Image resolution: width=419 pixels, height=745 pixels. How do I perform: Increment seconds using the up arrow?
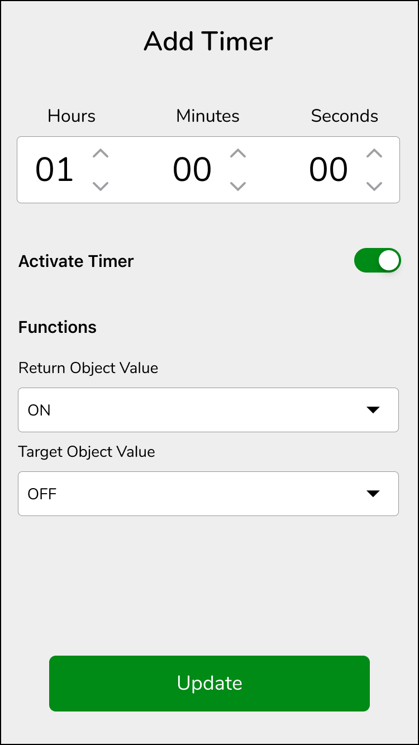374,154
